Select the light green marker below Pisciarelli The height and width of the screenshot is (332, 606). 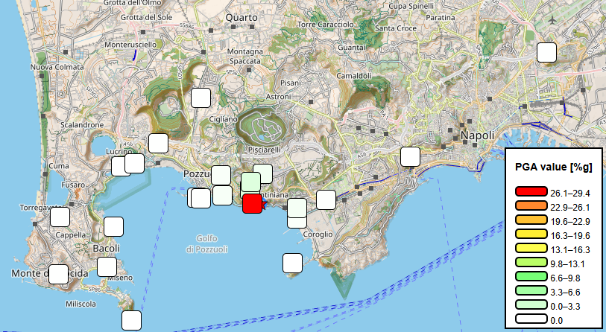tap(251, 182)
